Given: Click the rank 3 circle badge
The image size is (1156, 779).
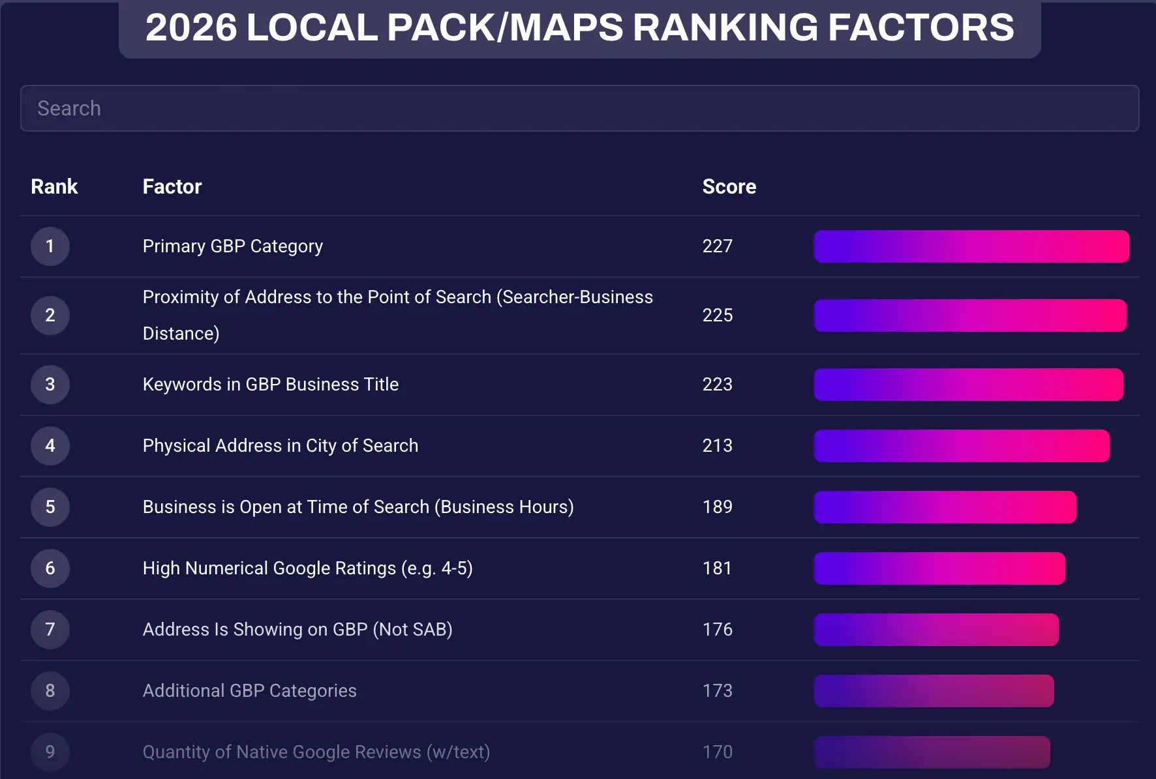Looking at the screenshot, I should 50,385.
